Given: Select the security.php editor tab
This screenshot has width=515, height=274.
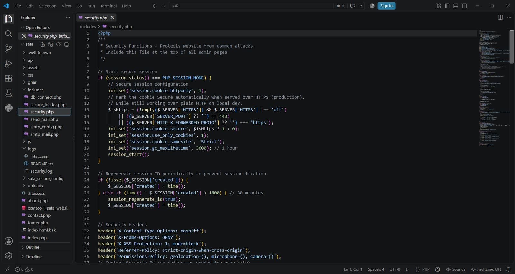Looking at the screenshot, I should click(96, 18).
